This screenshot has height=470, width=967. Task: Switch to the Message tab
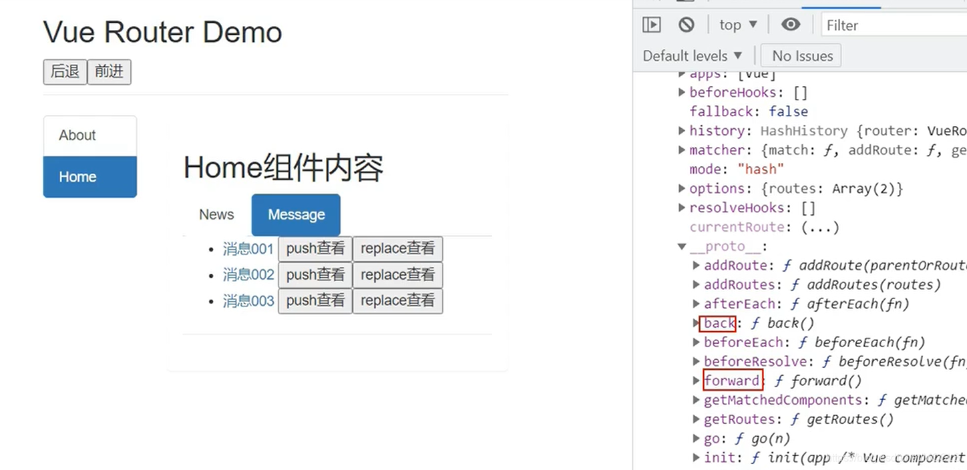[296, 214]
